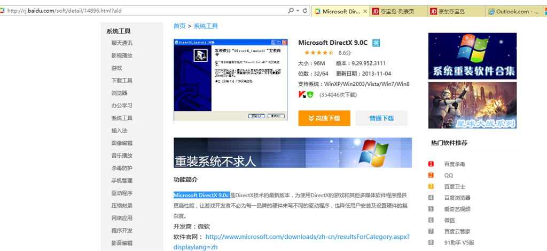Image resolution: width=547 pixels, height=251 pixels.
Task: Close the Microsoft Dir... tab
Action: (365, 12)
